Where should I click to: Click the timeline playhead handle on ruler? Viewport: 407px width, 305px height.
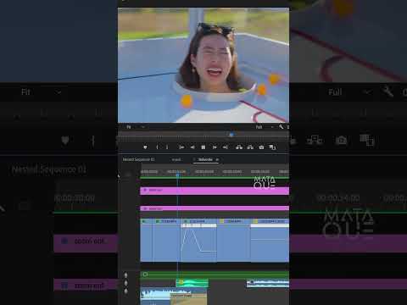tap(177, 175)
